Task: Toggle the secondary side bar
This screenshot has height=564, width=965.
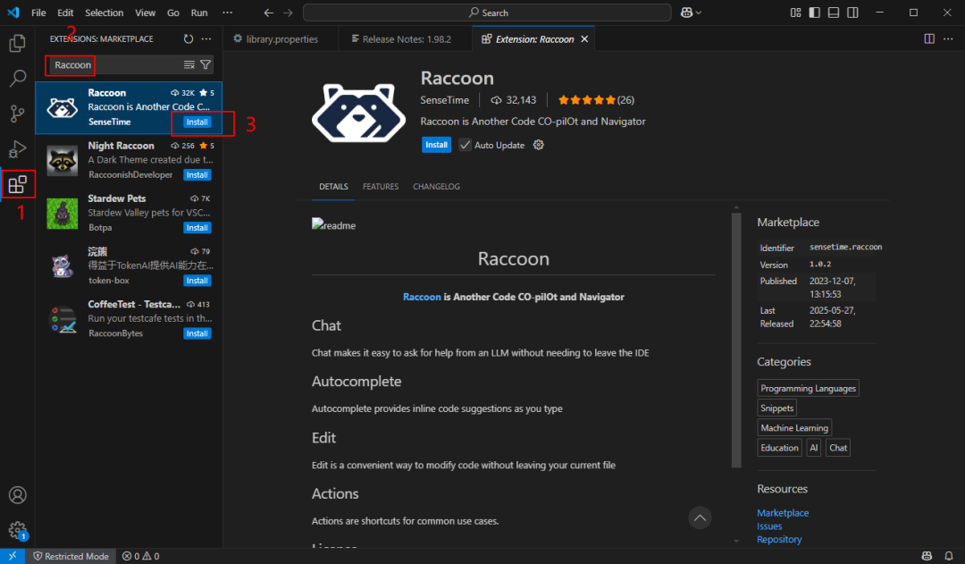Action: 852,13
